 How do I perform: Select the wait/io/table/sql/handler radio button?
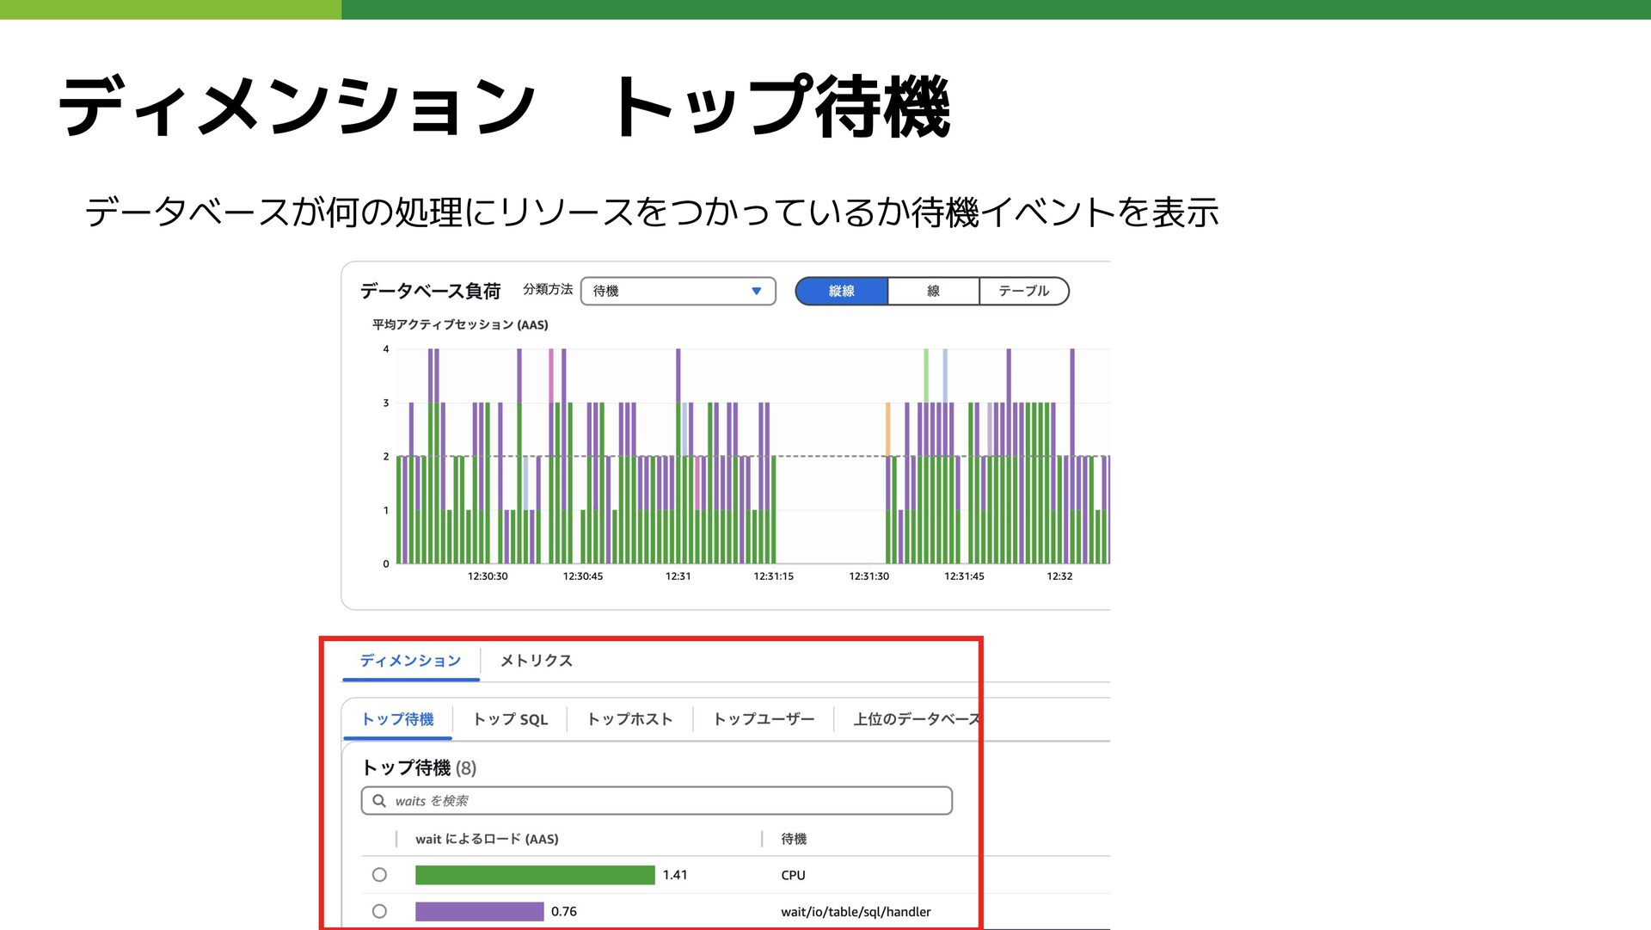[x=379, y=911]
